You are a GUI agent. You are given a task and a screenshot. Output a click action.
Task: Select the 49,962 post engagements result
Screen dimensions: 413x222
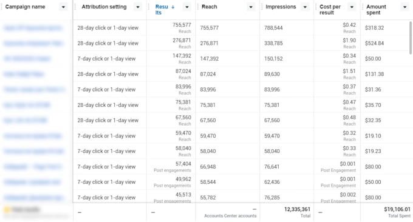(183, 179)
